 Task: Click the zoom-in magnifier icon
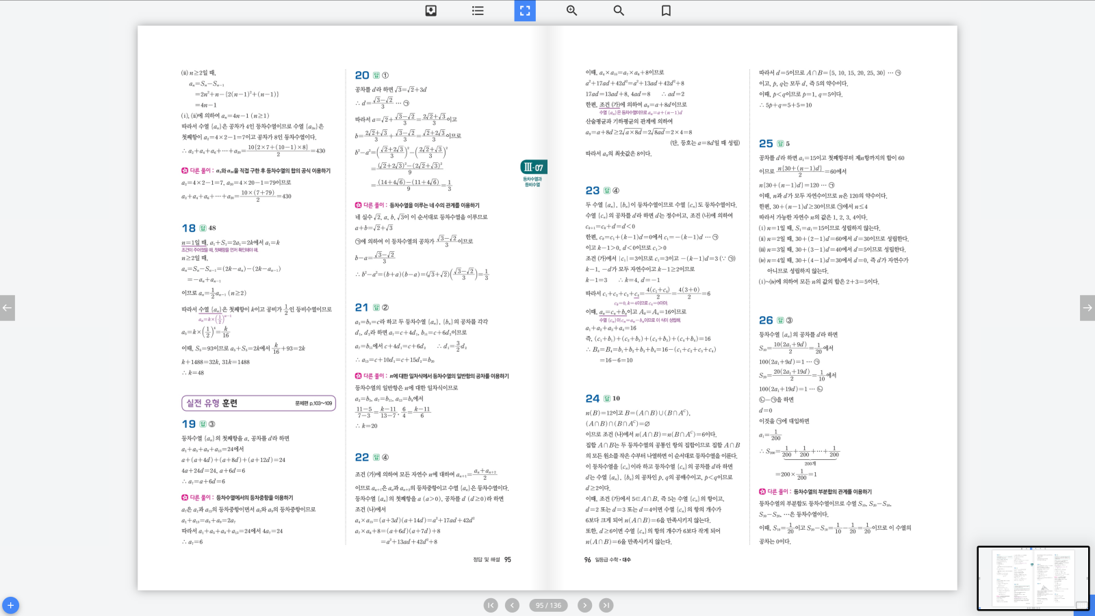click(x=571, y=11)
